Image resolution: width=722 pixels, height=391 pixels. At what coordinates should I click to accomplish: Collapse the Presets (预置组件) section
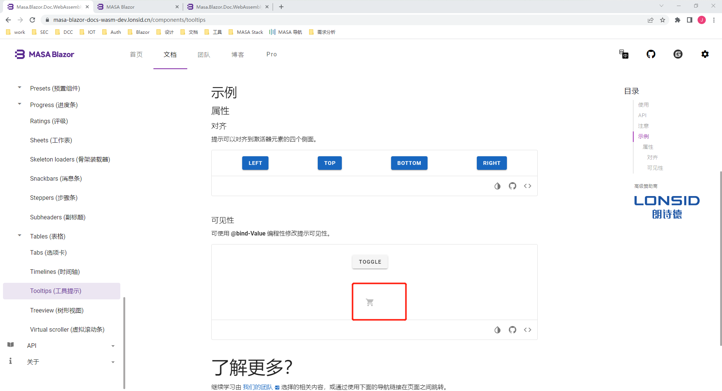pos(19,88)
